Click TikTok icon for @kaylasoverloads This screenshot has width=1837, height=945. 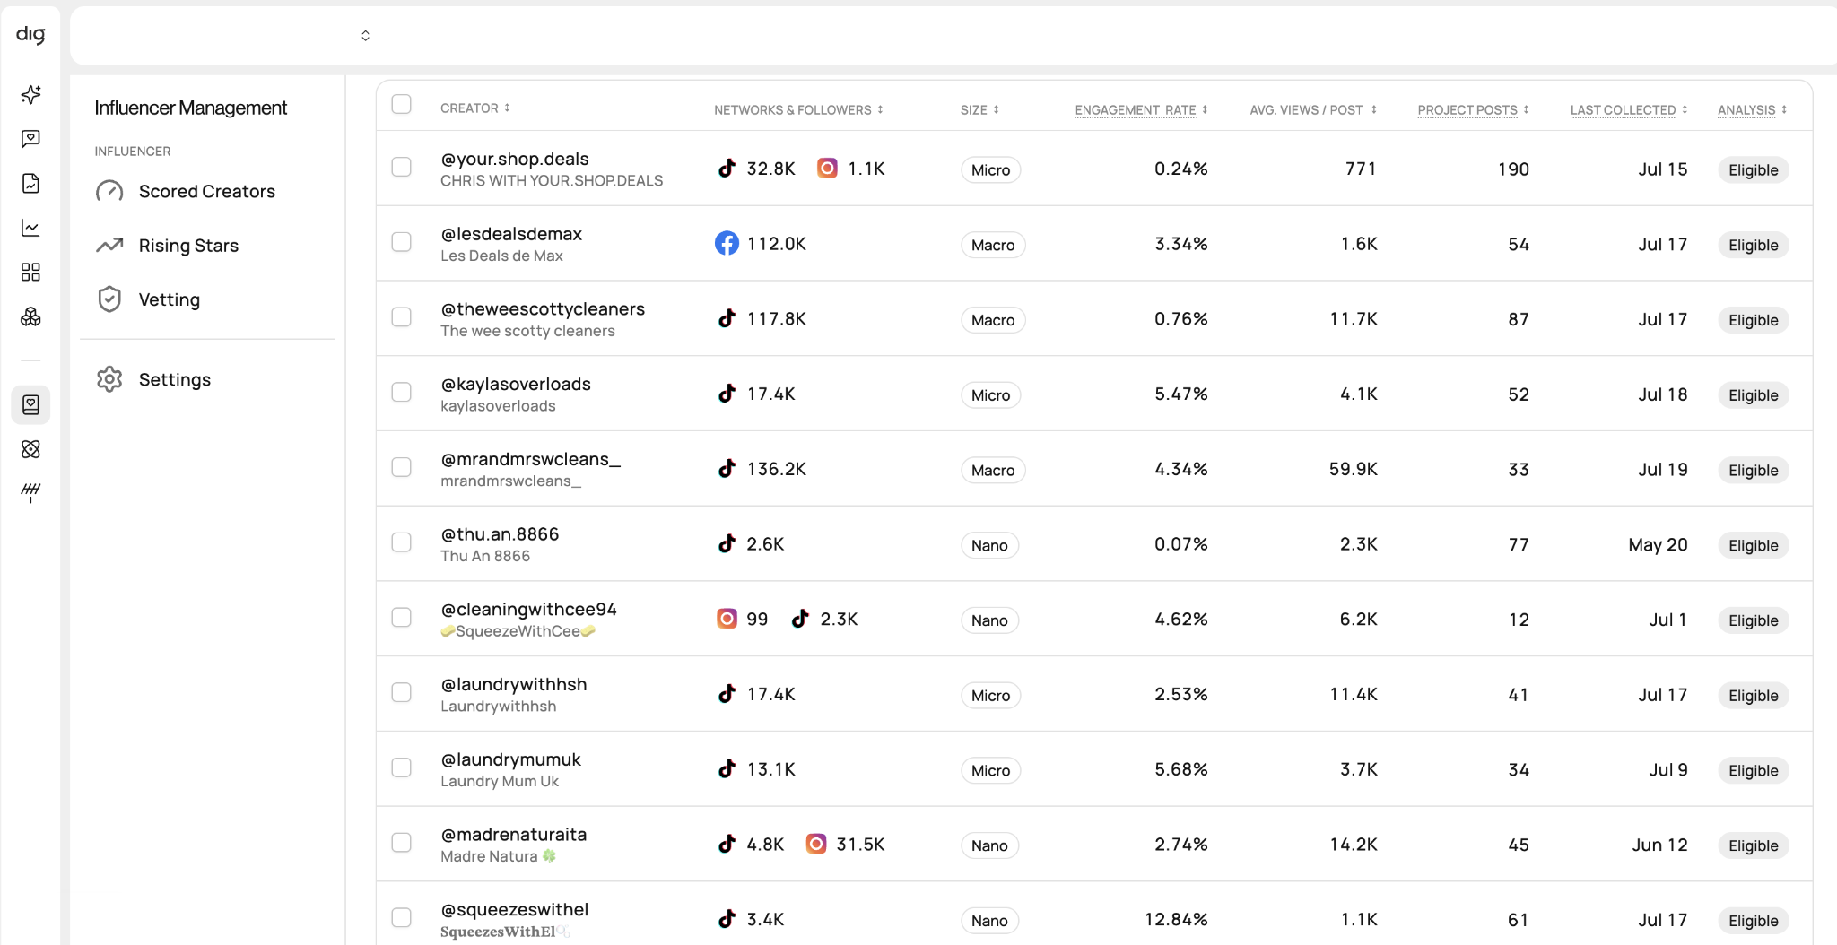727,394
